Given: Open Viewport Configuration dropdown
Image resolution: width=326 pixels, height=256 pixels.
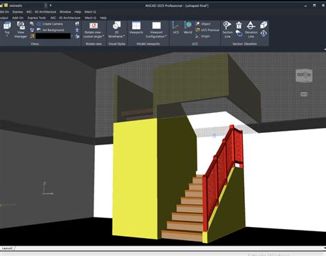Looking at the screenshot, I should (x=156, y=30).
